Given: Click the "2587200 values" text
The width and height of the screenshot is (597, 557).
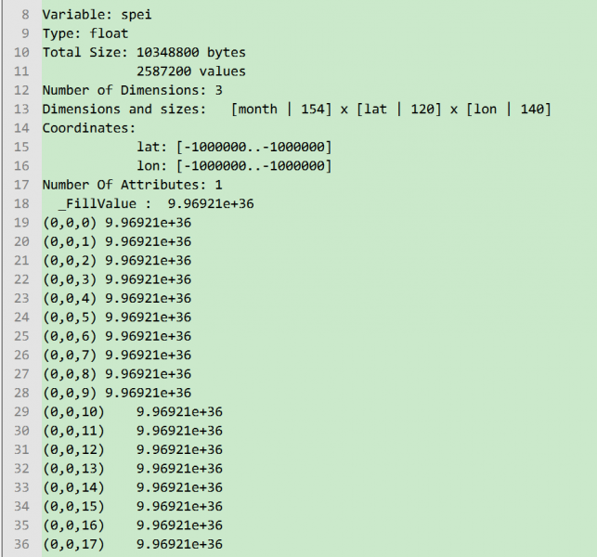Looking at the screenshot, I should (190, 71).
